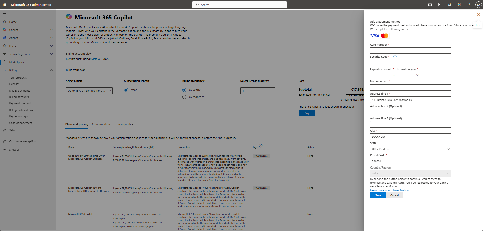Click the Name on card field
The image size is (483, 231).
[410, 88]
